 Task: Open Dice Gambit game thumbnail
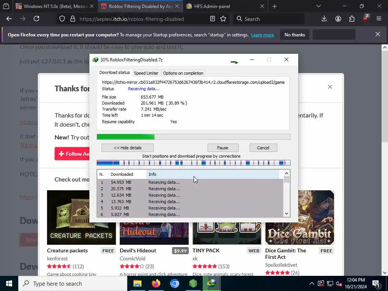coord(300,217)
